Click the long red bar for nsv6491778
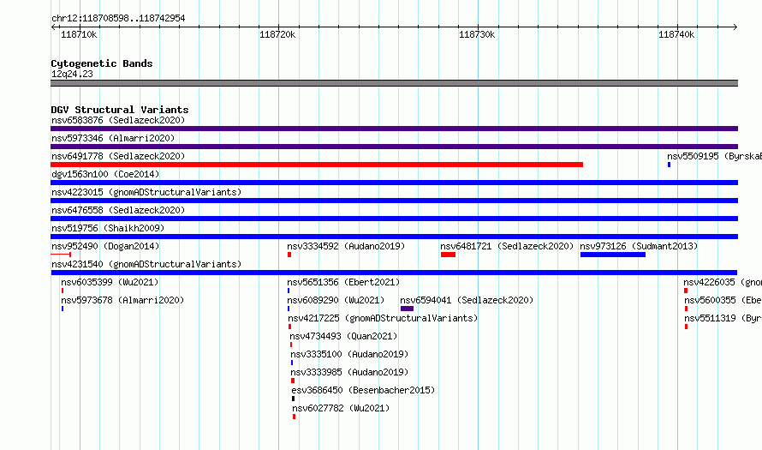The width and height of the screenshot is (762, 450). pyautogui.click(x=317, y=165)
